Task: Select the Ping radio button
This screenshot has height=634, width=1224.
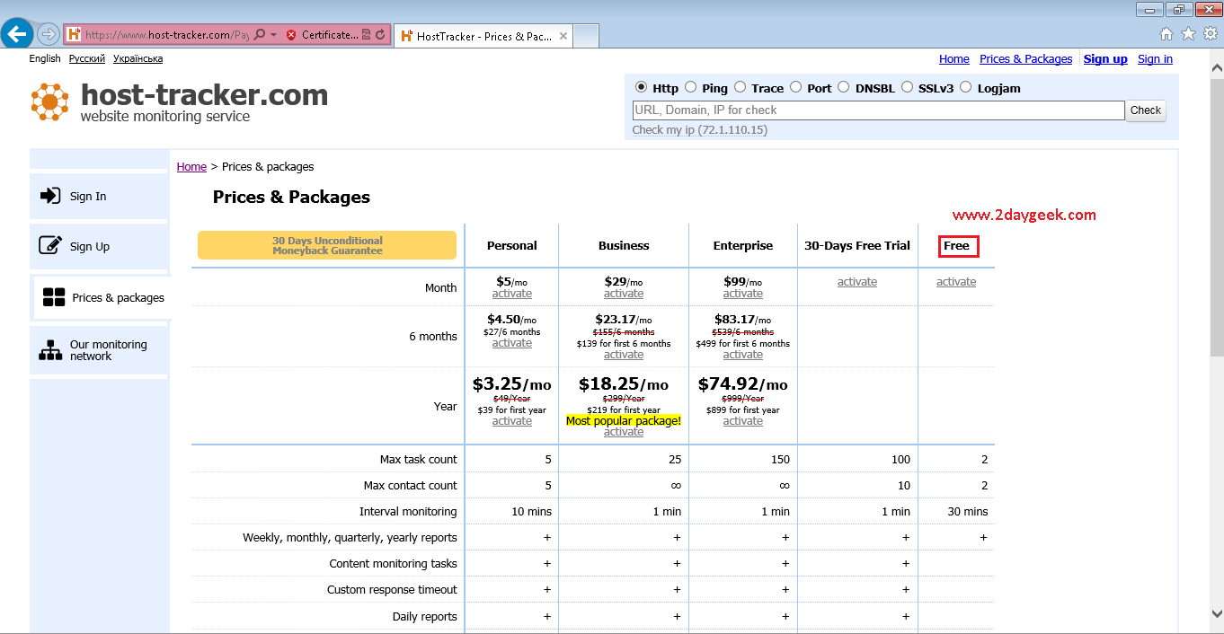Action: 690,87
